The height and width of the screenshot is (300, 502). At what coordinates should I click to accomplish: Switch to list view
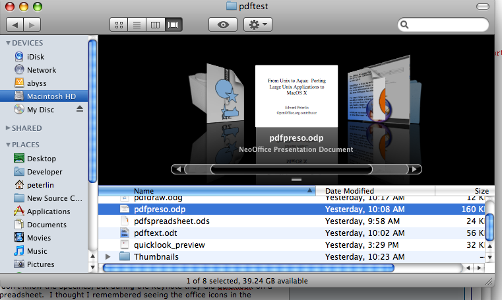[137, 24]
